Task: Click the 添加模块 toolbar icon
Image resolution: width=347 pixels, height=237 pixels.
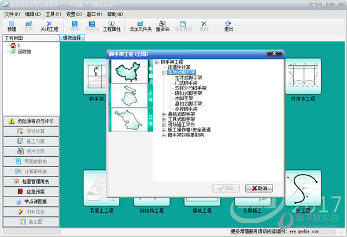Action: coord(183,27)
